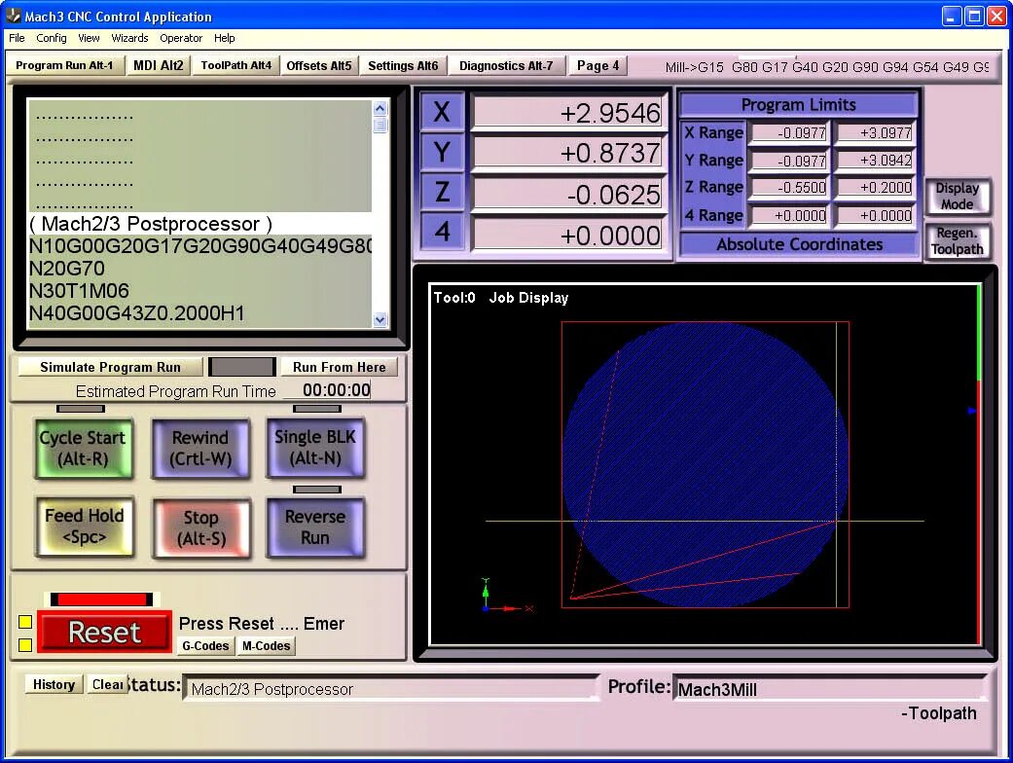The width and height of the screenshot is (1013, 763).
Task: Click the Rewind (Ctrl-W) button
Action: pos(200,449)
